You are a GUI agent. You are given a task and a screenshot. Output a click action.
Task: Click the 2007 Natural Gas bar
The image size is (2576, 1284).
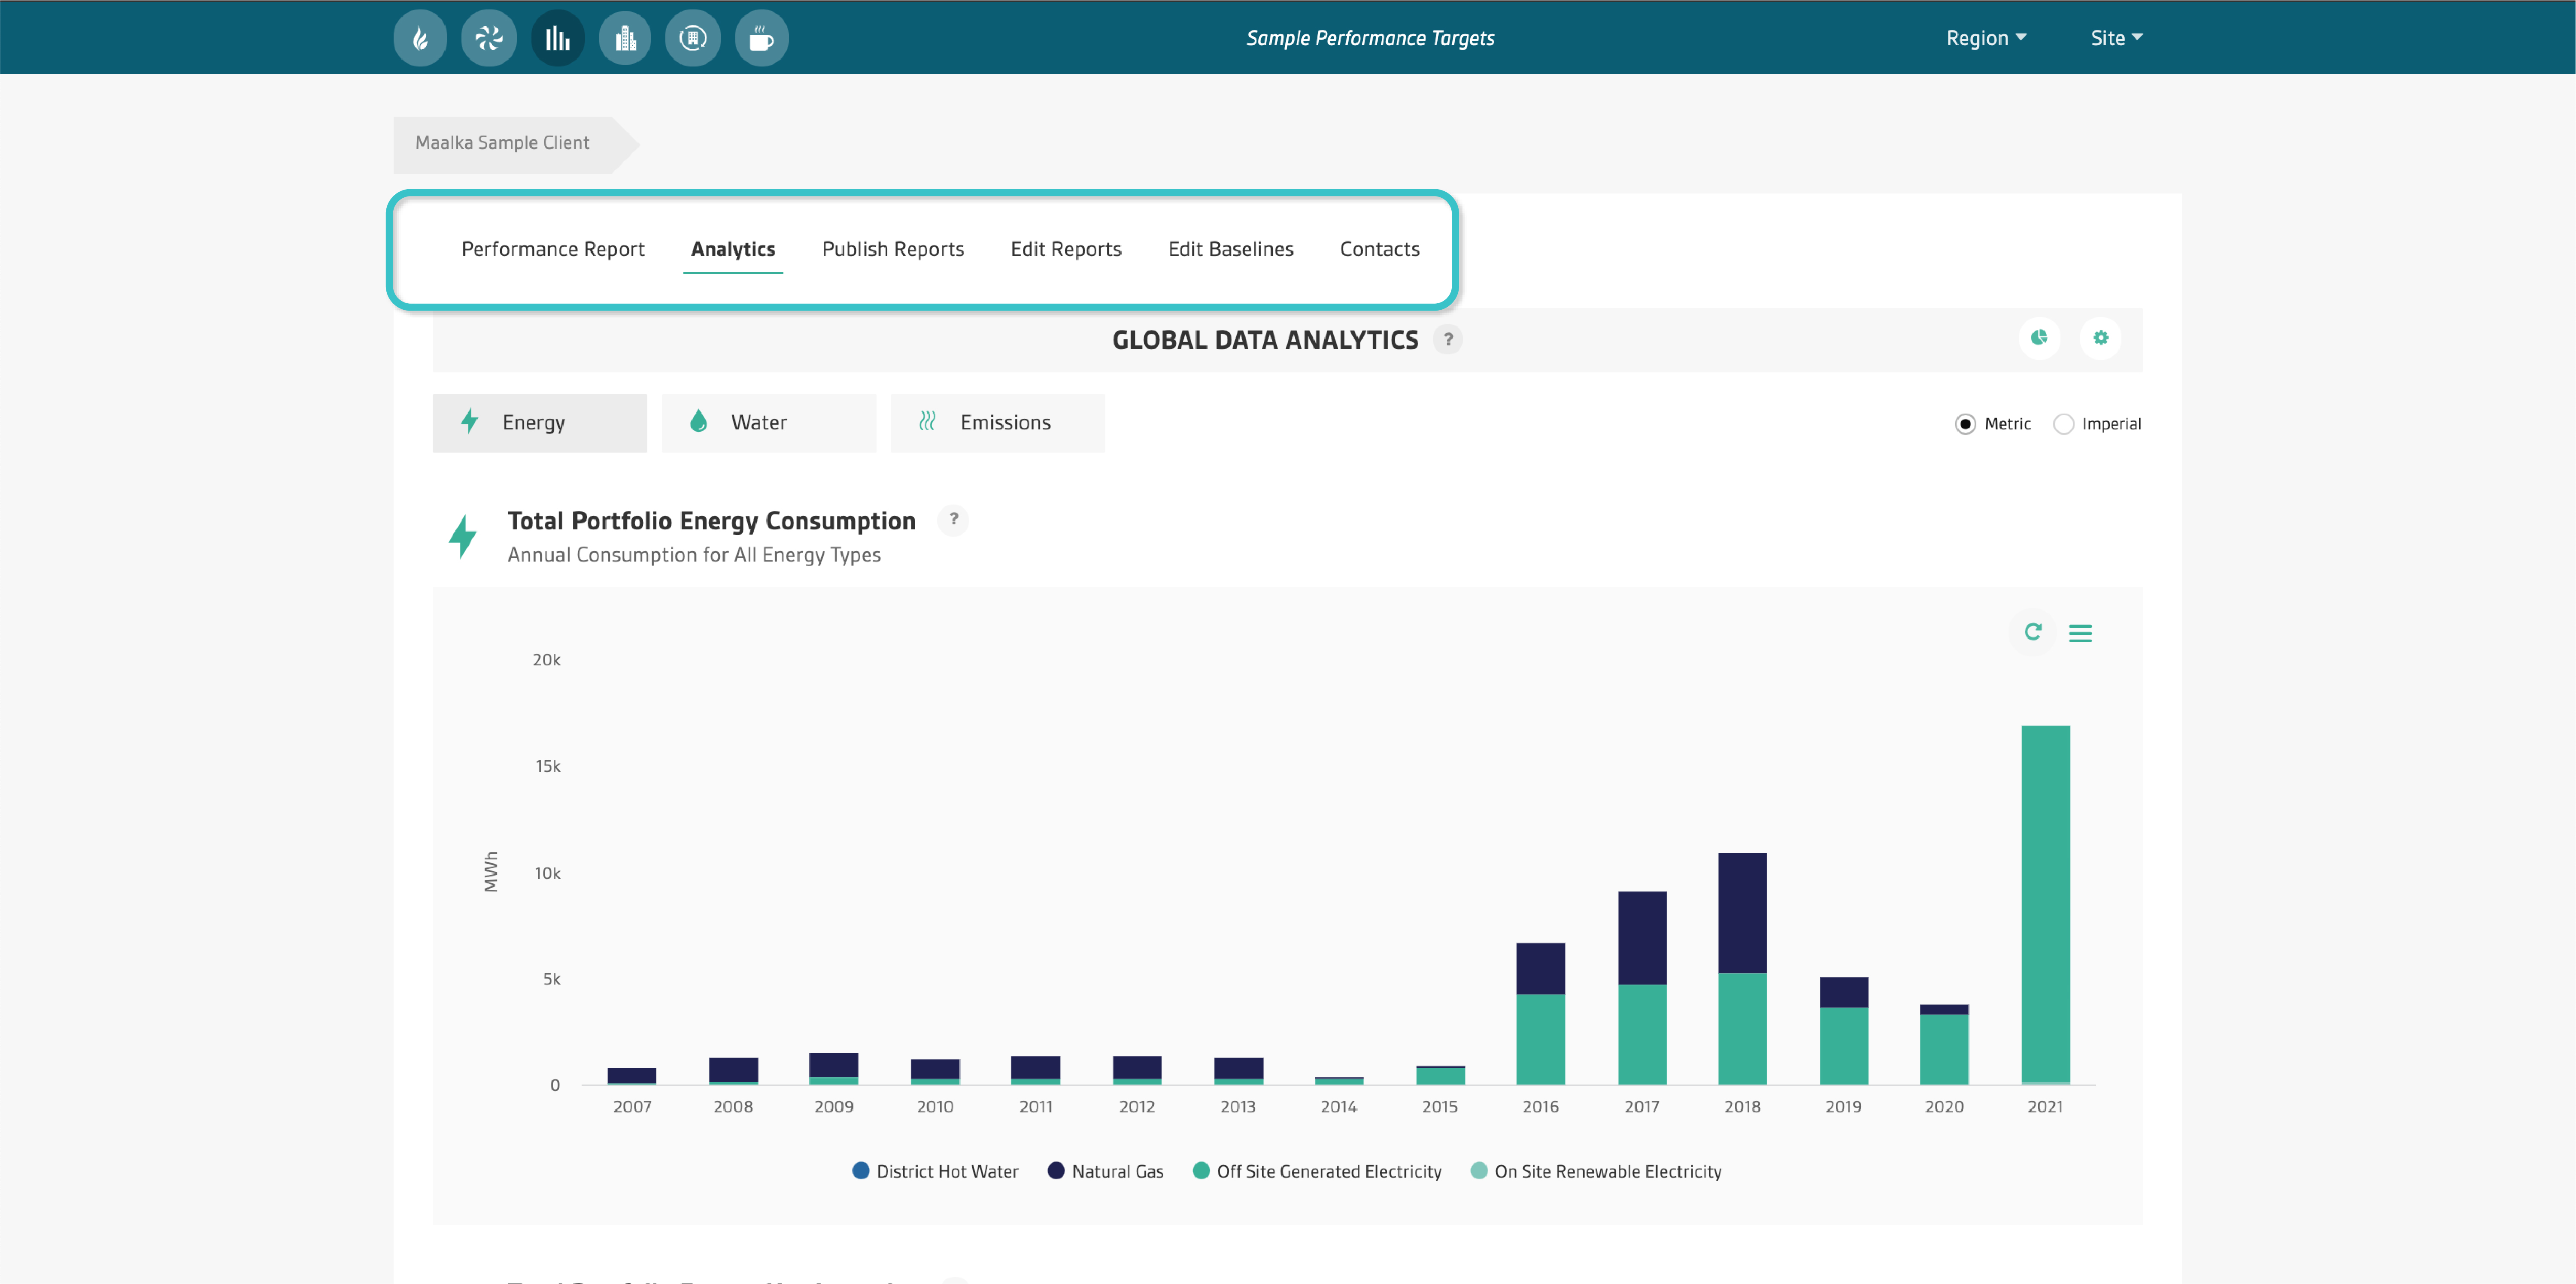(632, 1075)
